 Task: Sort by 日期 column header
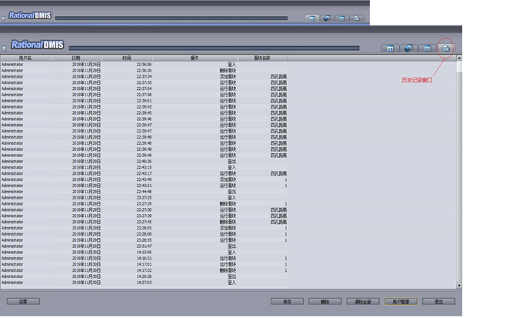pyautogui.click(x=76, y=58)
